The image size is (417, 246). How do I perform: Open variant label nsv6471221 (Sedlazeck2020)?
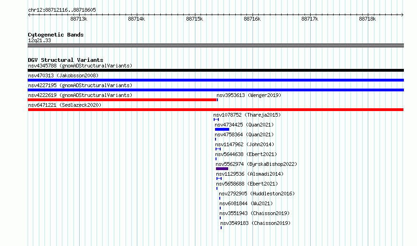tap(65, 105)
